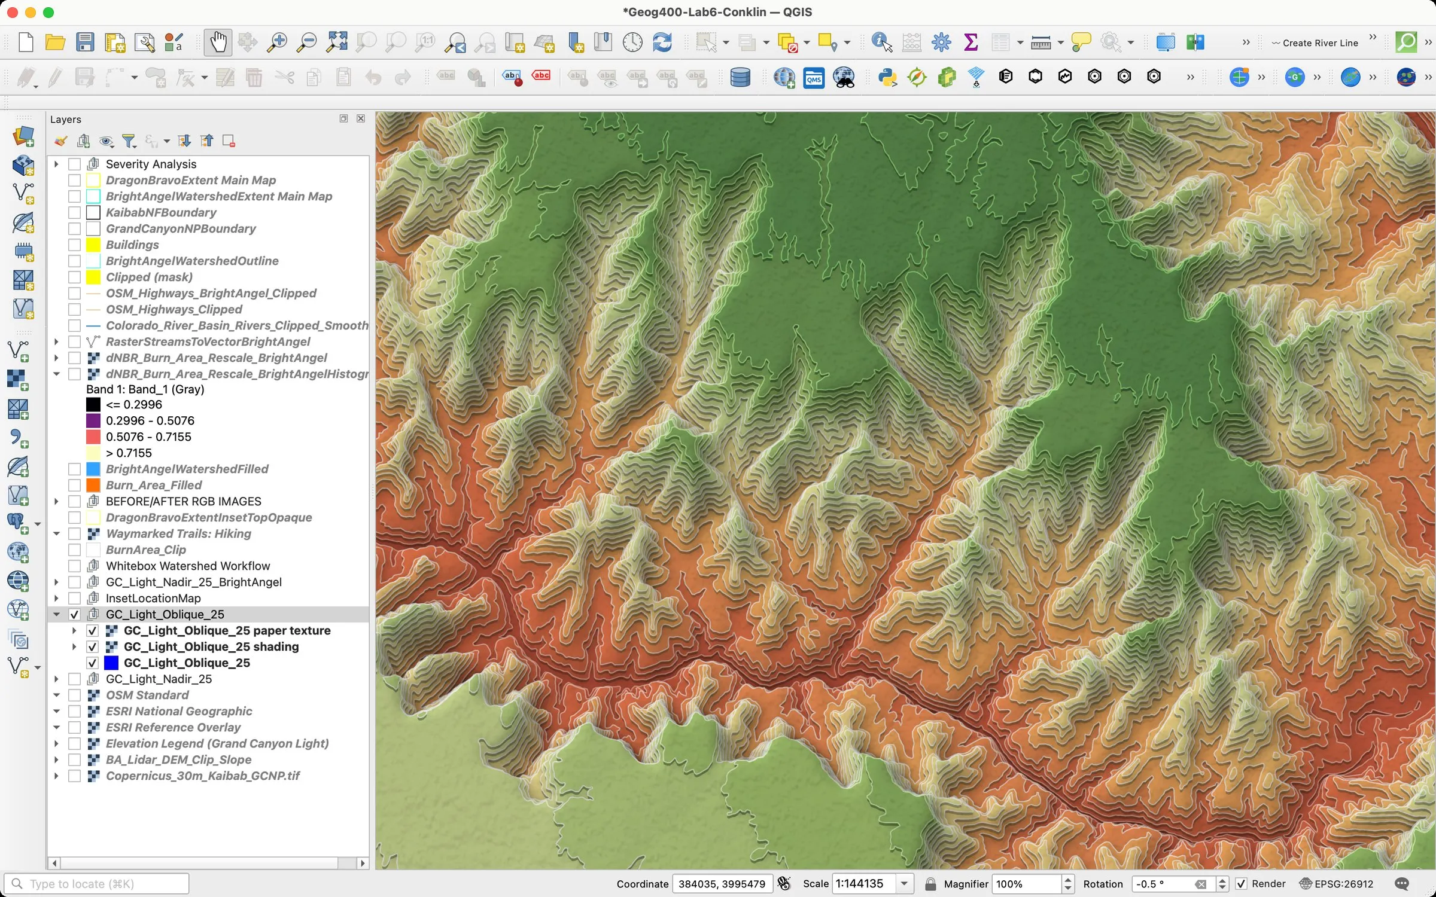Open the Data Source Manager icon
The height and width of the screenshot is (897, 1436).
click(24, 136)
